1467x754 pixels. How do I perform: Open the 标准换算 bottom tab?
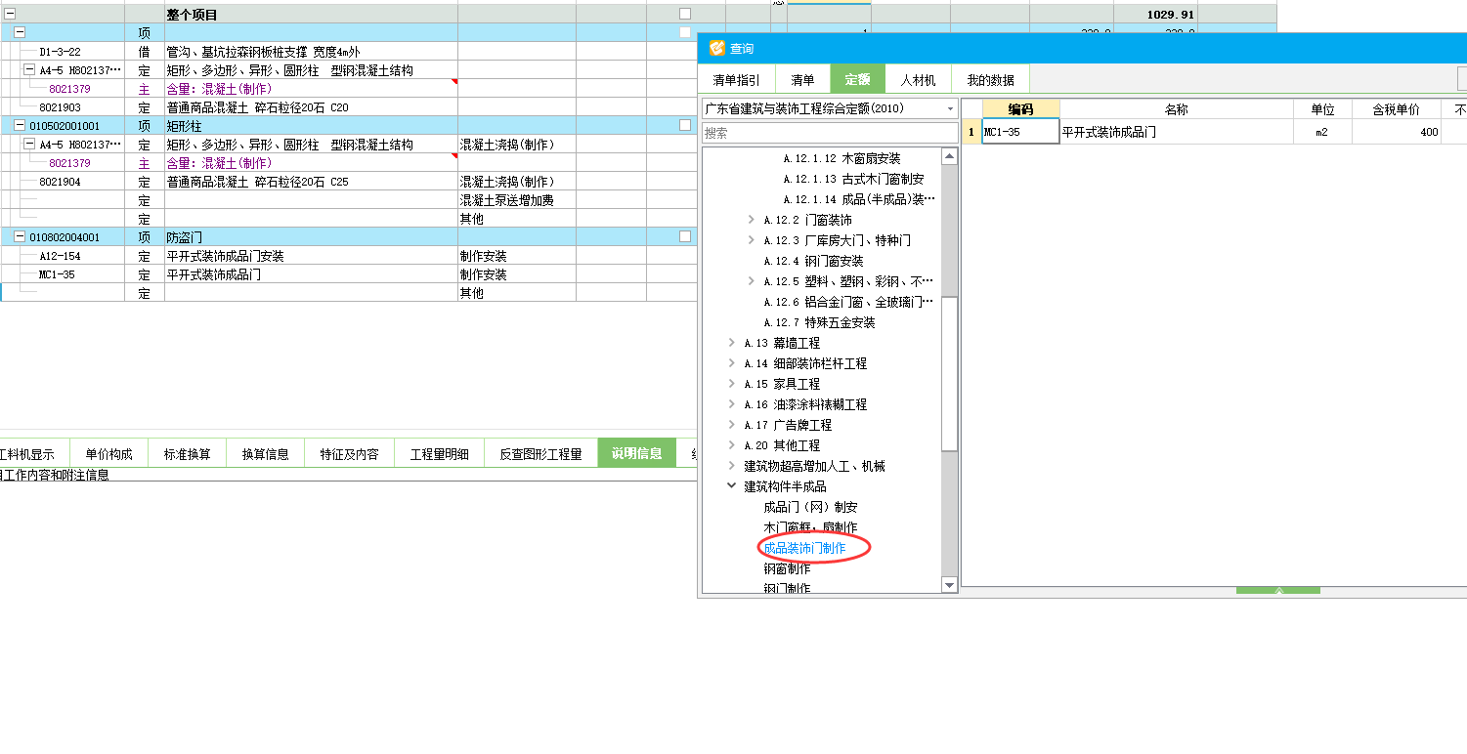point(187,453)
